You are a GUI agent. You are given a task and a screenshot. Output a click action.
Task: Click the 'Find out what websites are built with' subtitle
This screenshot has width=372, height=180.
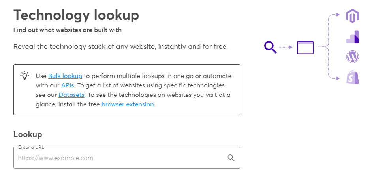68,30
